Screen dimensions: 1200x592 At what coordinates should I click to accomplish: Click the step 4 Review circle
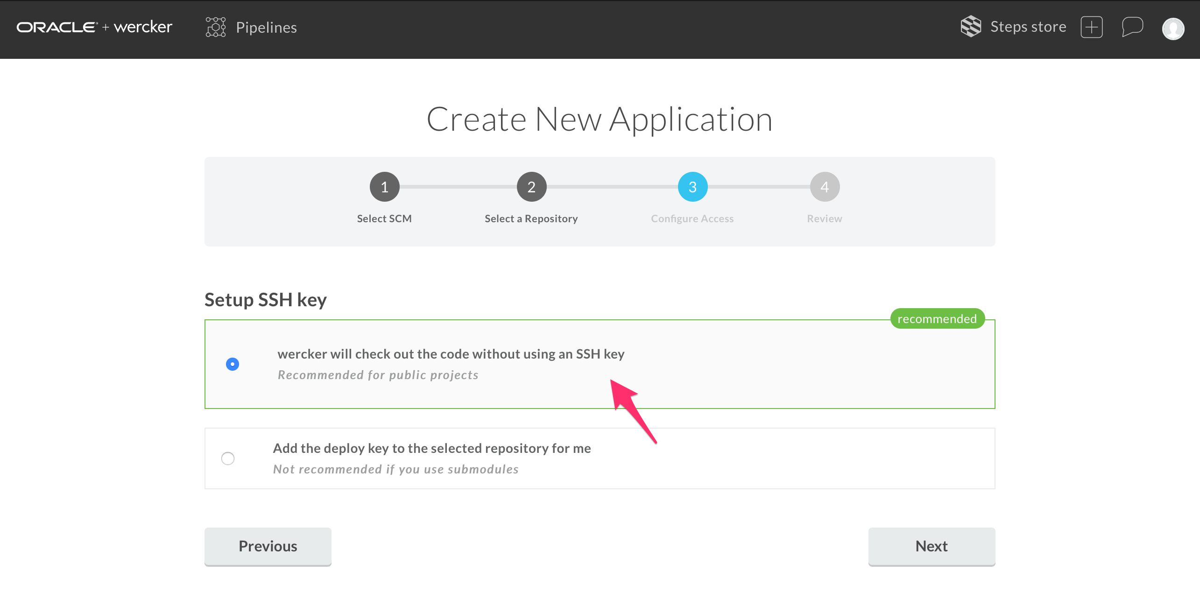pos(825,187)
